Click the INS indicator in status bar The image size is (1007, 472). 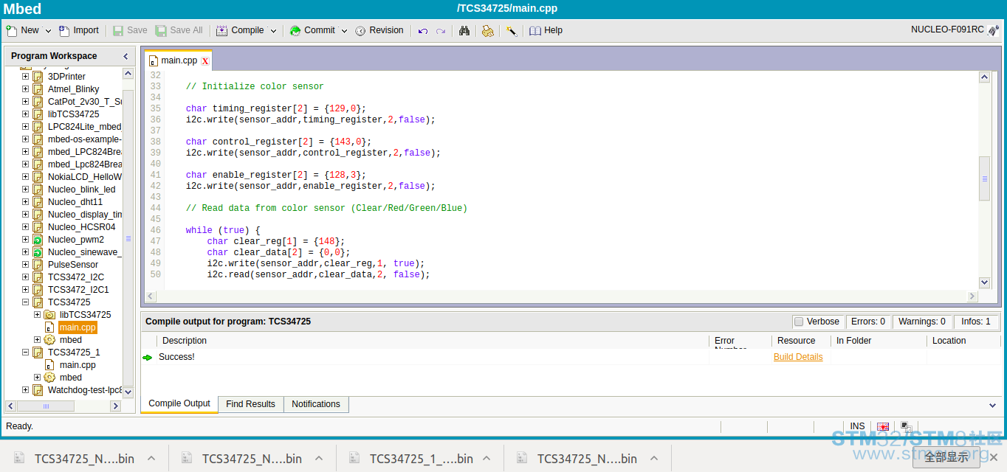[x=857, y=426]
